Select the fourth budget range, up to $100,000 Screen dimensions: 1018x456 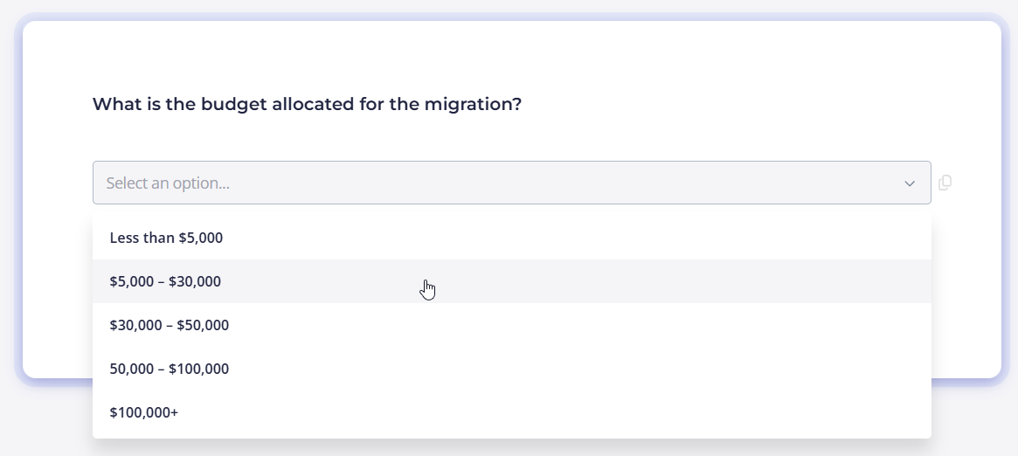[x=511, y=369]
